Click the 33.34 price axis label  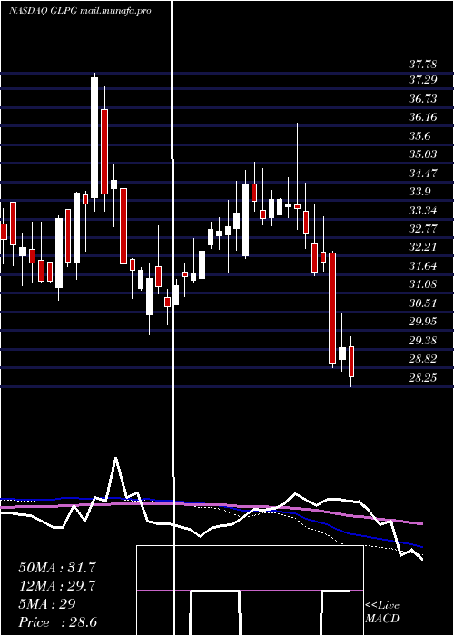[423, 211]
